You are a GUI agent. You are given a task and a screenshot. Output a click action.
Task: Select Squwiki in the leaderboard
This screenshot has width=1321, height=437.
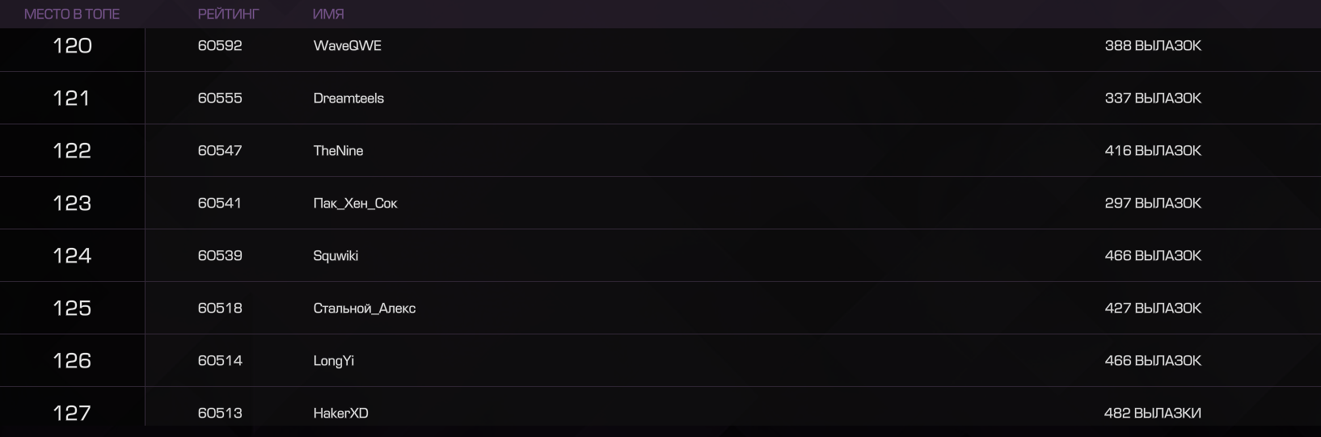[336, 256]
